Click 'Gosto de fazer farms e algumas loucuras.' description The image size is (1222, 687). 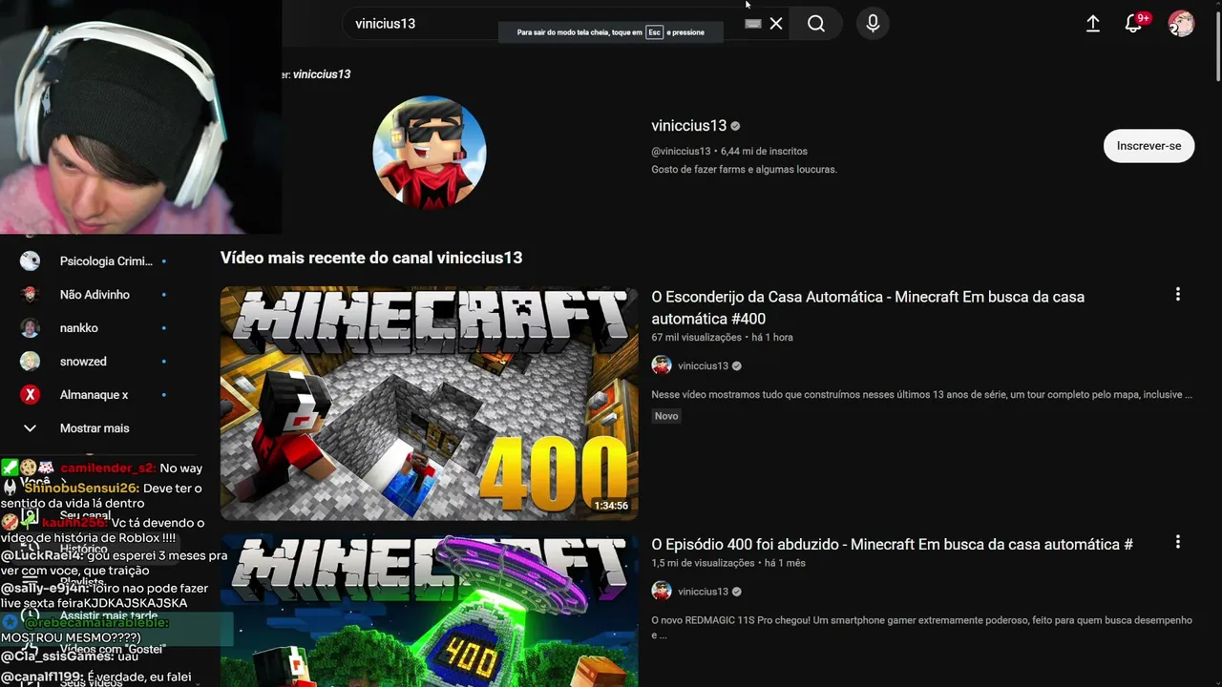point(744,169)
